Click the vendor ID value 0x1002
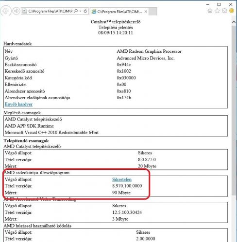 coord(124,71)
